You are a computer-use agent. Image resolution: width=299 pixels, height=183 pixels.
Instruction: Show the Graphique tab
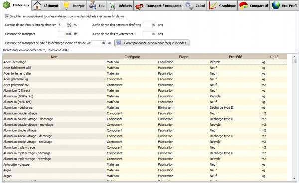click(x=222, y=5)
